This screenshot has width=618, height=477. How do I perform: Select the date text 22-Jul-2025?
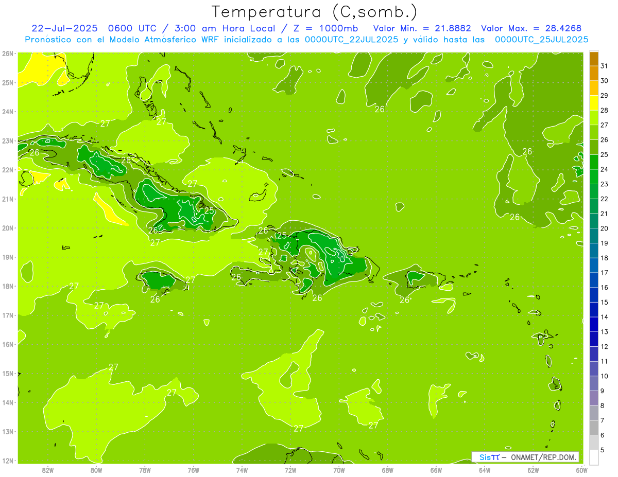(x=64, y=28)
